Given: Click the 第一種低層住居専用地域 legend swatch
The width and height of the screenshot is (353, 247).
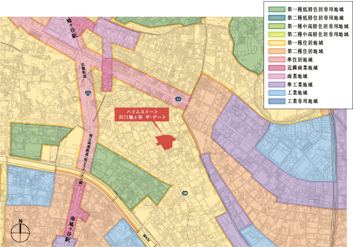Looking at the screenshot, I should [x=276, y=9].
